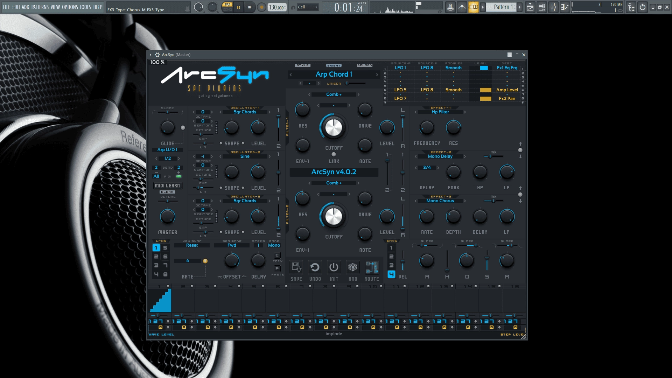
Task: Click the RELOAD button
Action: pos(365,65)
